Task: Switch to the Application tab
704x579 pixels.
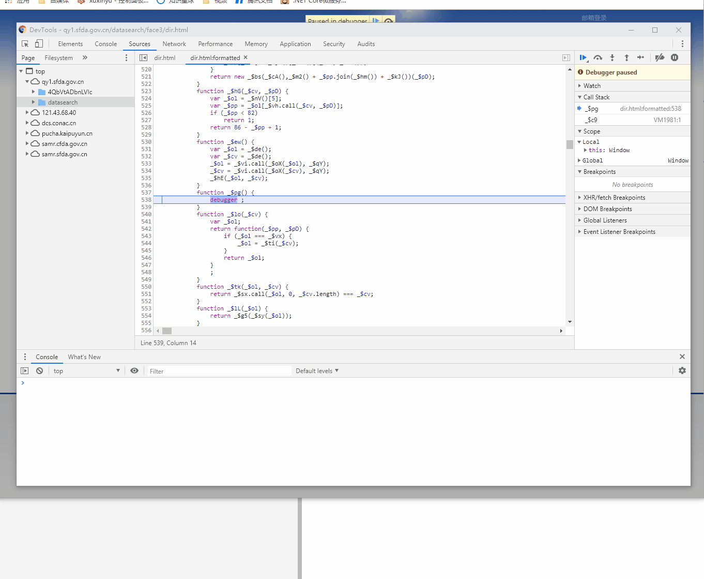Action: click(x=296, y=44)
